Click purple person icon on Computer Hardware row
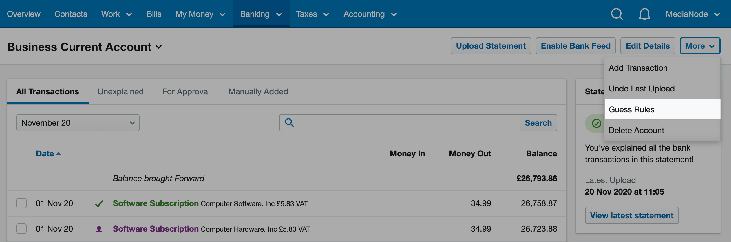 [99, 229]
